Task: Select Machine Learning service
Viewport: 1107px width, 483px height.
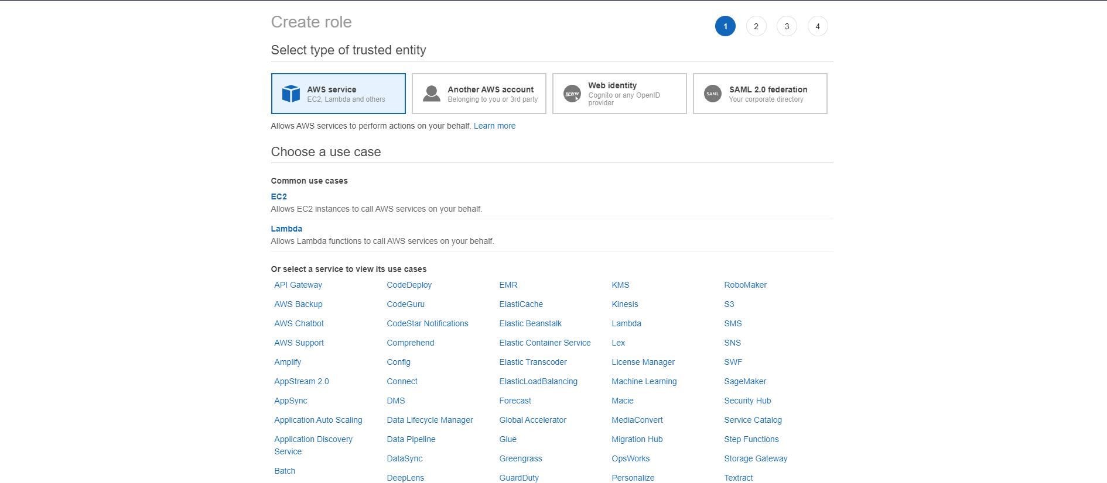Action: point(644,381)
